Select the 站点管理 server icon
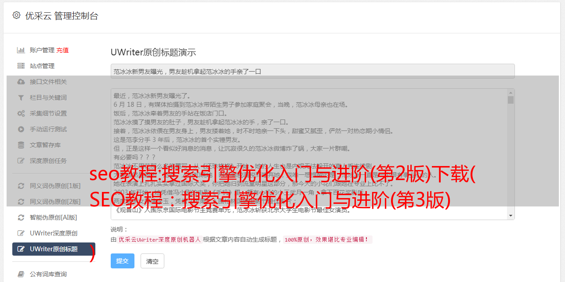The image size is (565, 282). (21, 66)
